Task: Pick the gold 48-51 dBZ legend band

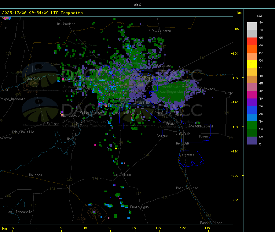Action: 252,72
